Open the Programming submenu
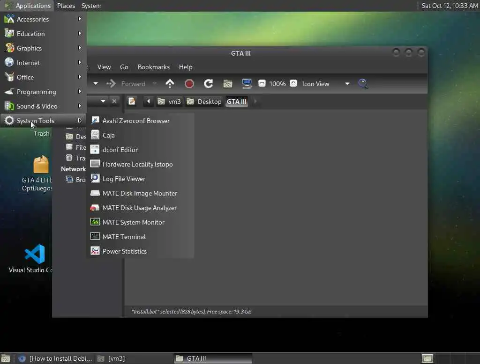Screen dimensions: 480x364 tap(43, 92)
